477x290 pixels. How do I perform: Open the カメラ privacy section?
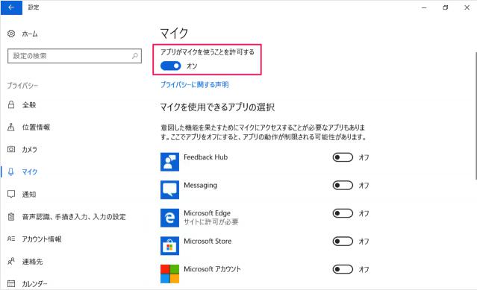tap(30, 149)
